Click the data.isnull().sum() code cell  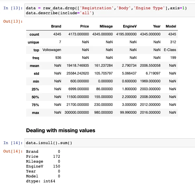click(108, 143)
